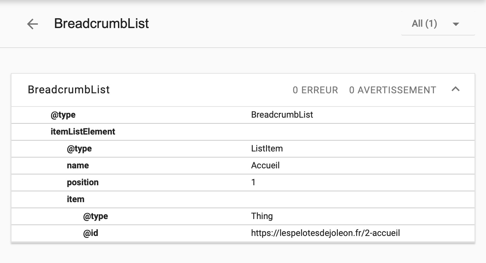Click the BreadcrumbList card header title
The width and height of the screenshot is (486, 263).
69,90
